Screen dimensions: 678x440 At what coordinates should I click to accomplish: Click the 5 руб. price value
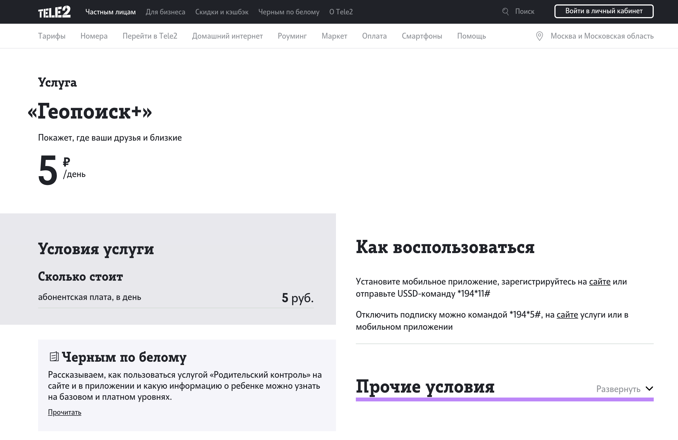click(298, 298)
